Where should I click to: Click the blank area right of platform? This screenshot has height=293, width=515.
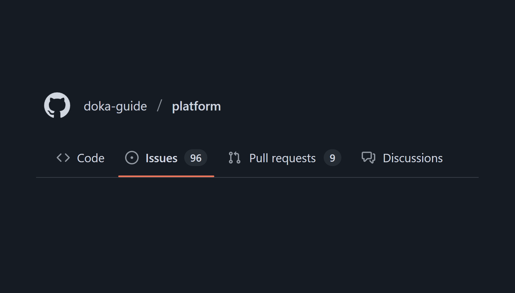326,106
